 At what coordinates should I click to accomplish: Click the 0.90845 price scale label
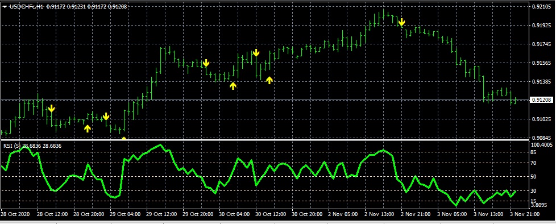click(541, 138)
